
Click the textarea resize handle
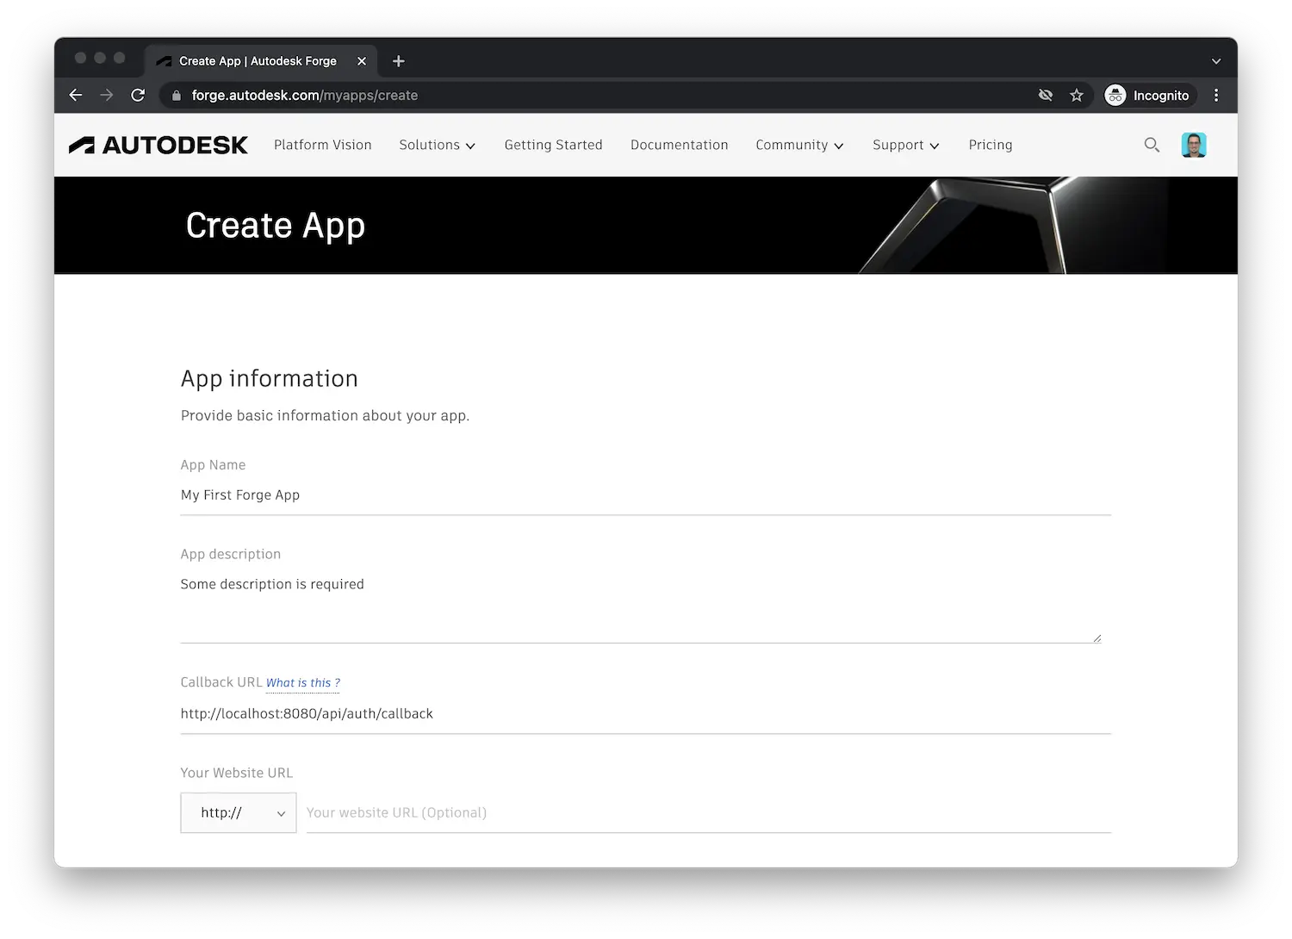[x=1097, y=638]
